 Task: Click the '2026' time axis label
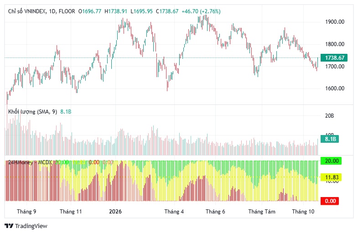pos(115,212)
